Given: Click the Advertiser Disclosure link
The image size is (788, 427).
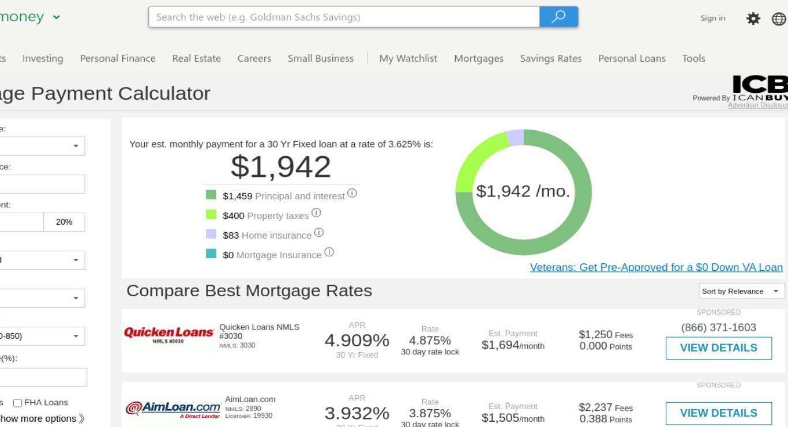Looking at the screenshot, I should click(758, 105).
